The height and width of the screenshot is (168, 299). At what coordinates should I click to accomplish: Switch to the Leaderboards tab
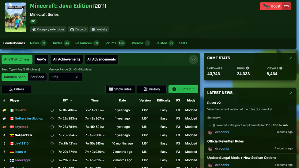[x=14, y=43]
